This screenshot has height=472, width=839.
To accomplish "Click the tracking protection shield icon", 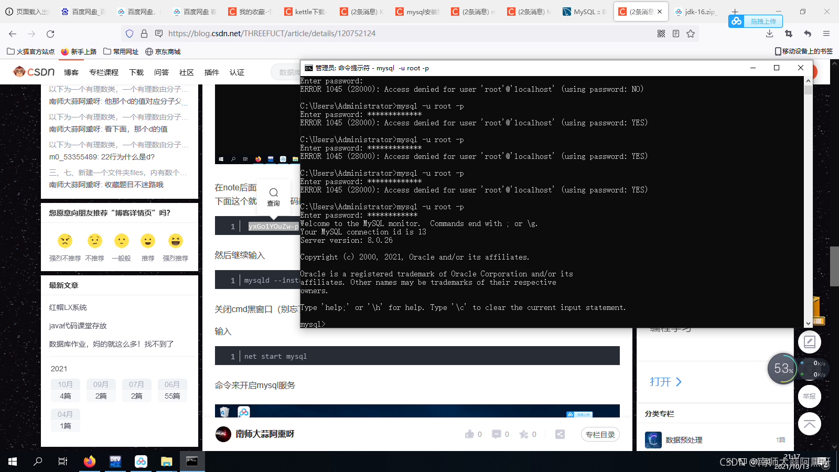I will click(130, 34).
